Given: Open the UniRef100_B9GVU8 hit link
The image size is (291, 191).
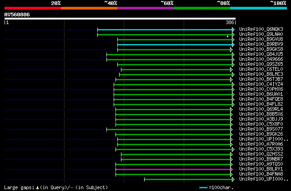Looking at the screenshot, I should tap(261, 39).
